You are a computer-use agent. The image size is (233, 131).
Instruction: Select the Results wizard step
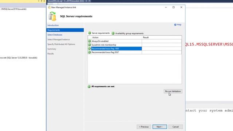point(51,53)
